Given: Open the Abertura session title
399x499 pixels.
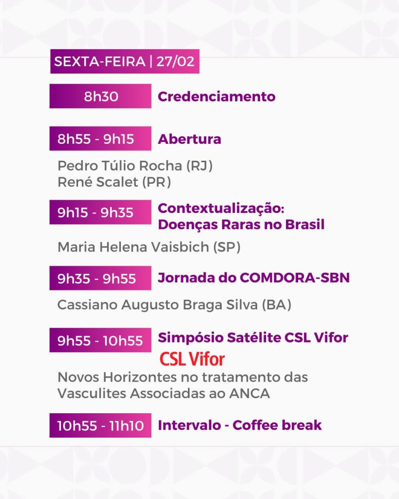Looking at the screenshot, I should point(189,139).
